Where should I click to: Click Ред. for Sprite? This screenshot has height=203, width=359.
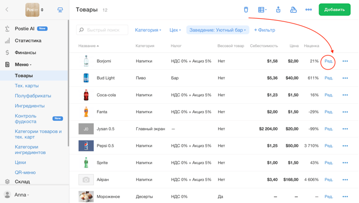328,162
